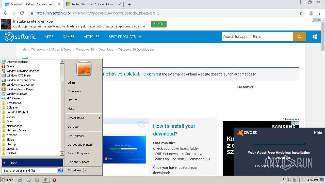The height and width of the screenshot is (183, 325).
Task: Open media player icon on taskbar
Action: tap(37, 180)
